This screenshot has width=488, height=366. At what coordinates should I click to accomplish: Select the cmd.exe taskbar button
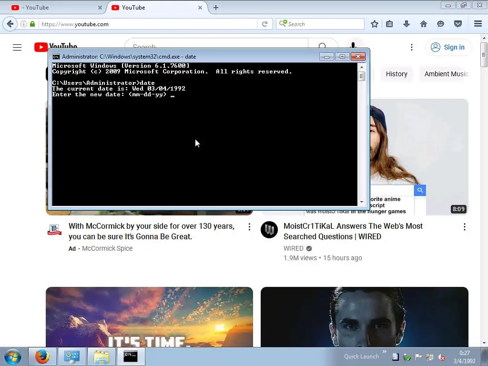coord(131,356)
